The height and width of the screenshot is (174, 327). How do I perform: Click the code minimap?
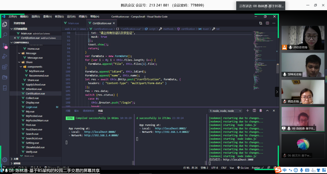[x=264, y=60]
